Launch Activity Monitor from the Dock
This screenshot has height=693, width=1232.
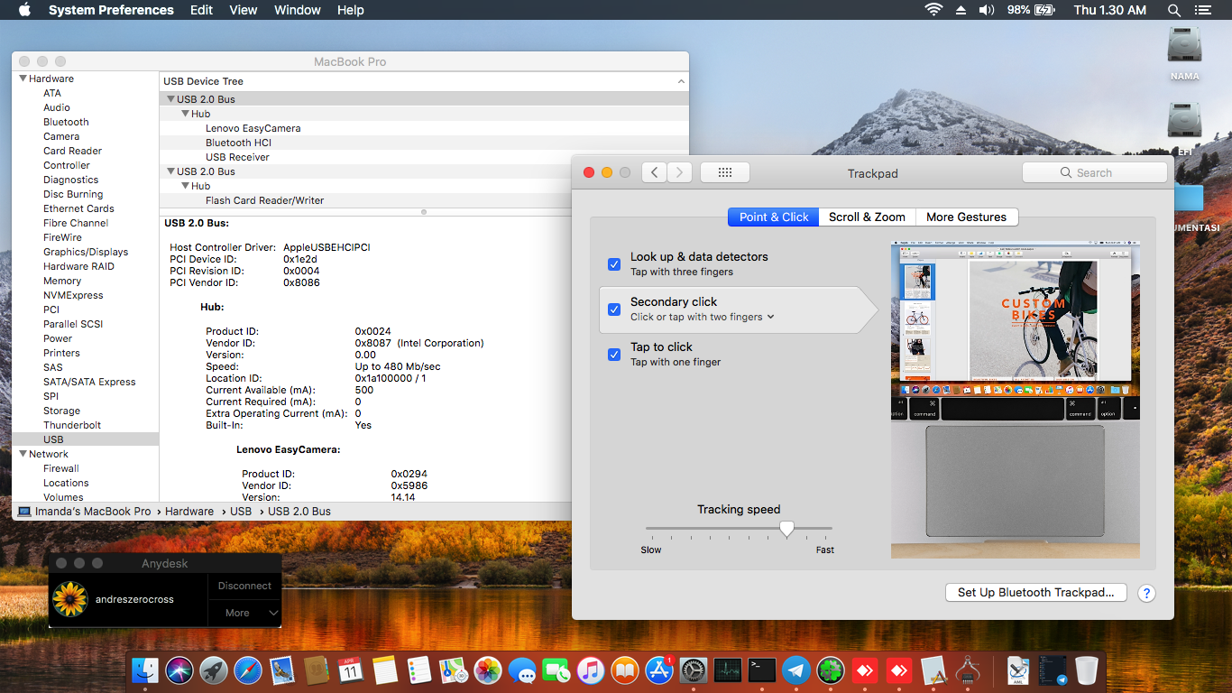coord(728,670)
